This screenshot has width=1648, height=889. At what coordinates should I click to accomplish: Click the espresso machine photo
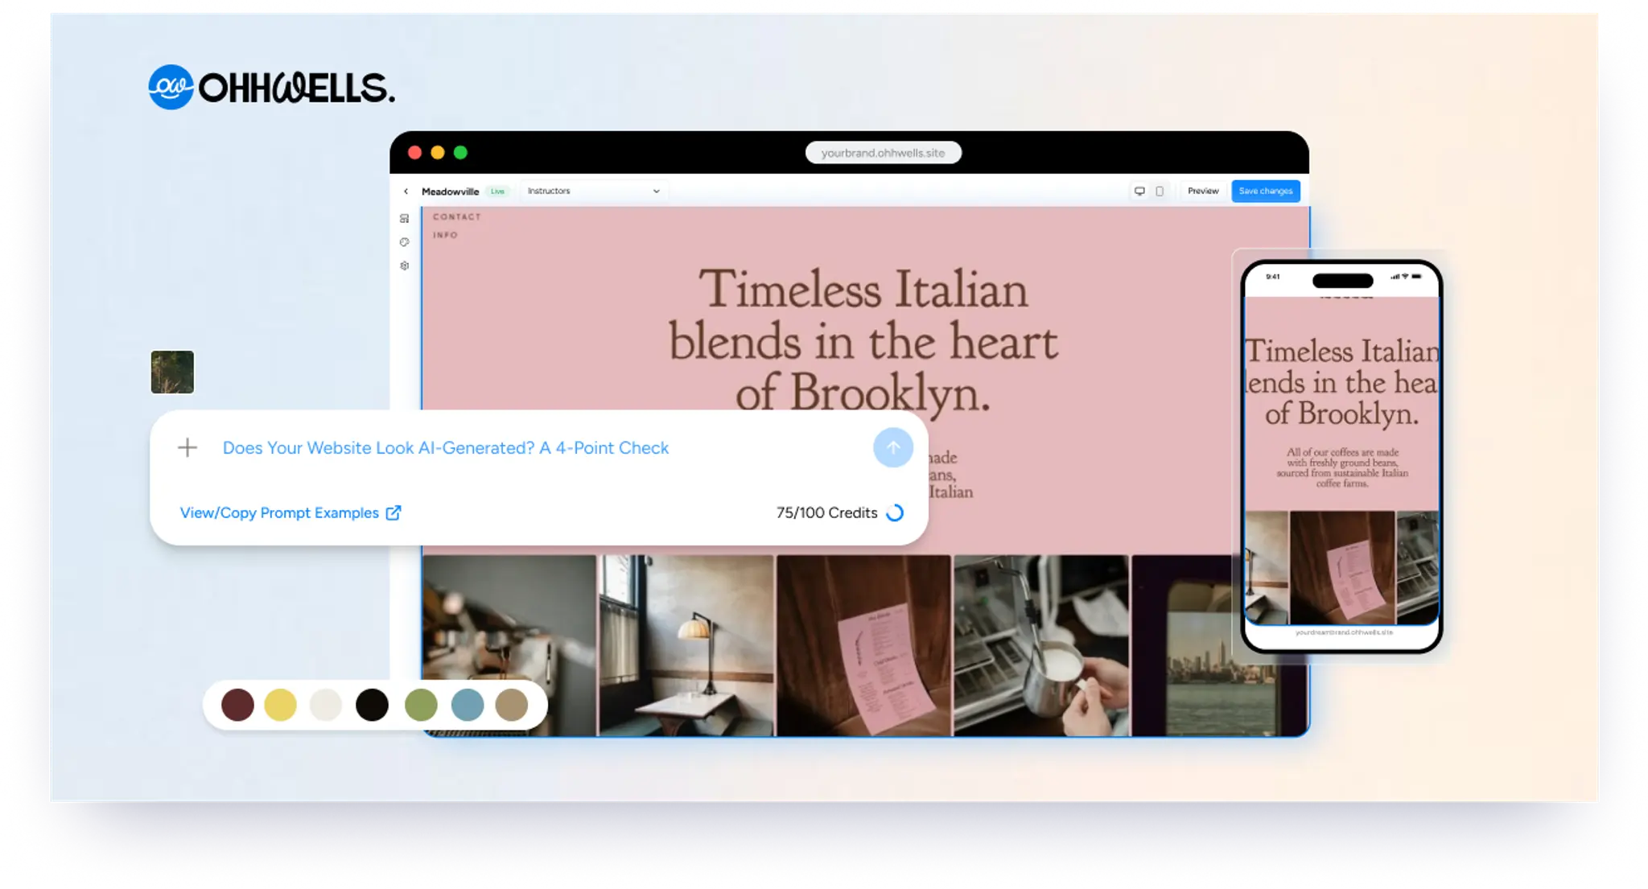pos(509,645)
